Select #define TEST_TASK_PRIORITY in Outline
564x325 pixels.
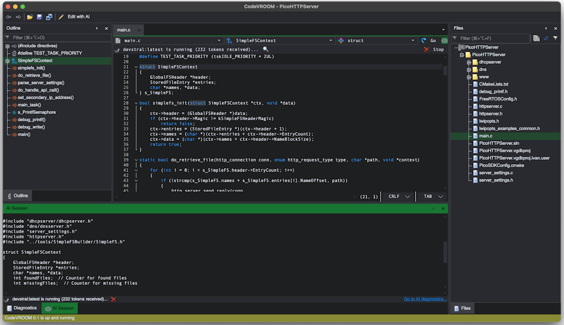(x=50, y=53)
